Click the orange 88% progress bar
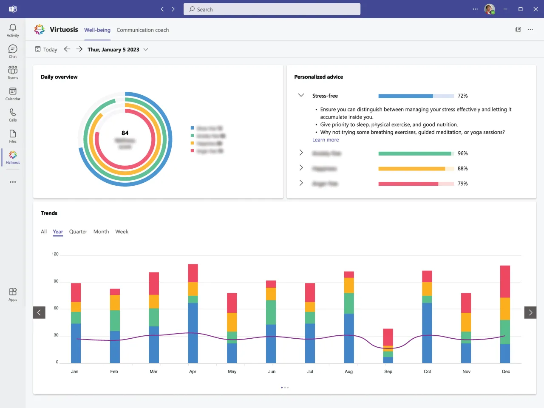Screen dimensions: 544x408 [416, 169]
